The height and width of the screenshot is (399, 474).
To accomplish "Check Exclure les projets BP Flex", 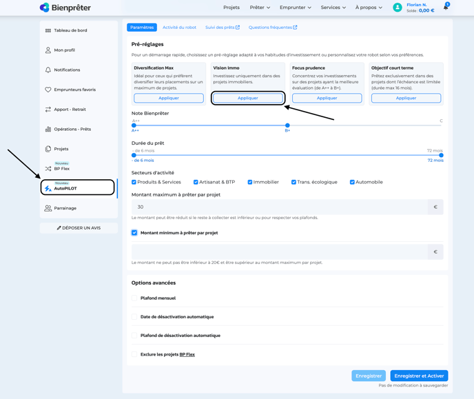I will pos(134,354).
